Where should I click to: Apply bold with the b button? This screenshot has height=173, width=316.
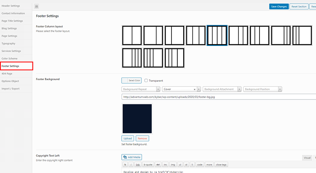pos(125,165)
